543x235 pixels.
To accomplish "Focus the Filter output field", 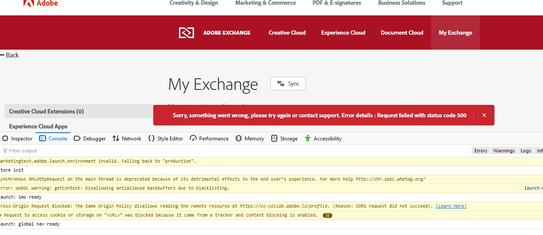I will tap(234, 151).
